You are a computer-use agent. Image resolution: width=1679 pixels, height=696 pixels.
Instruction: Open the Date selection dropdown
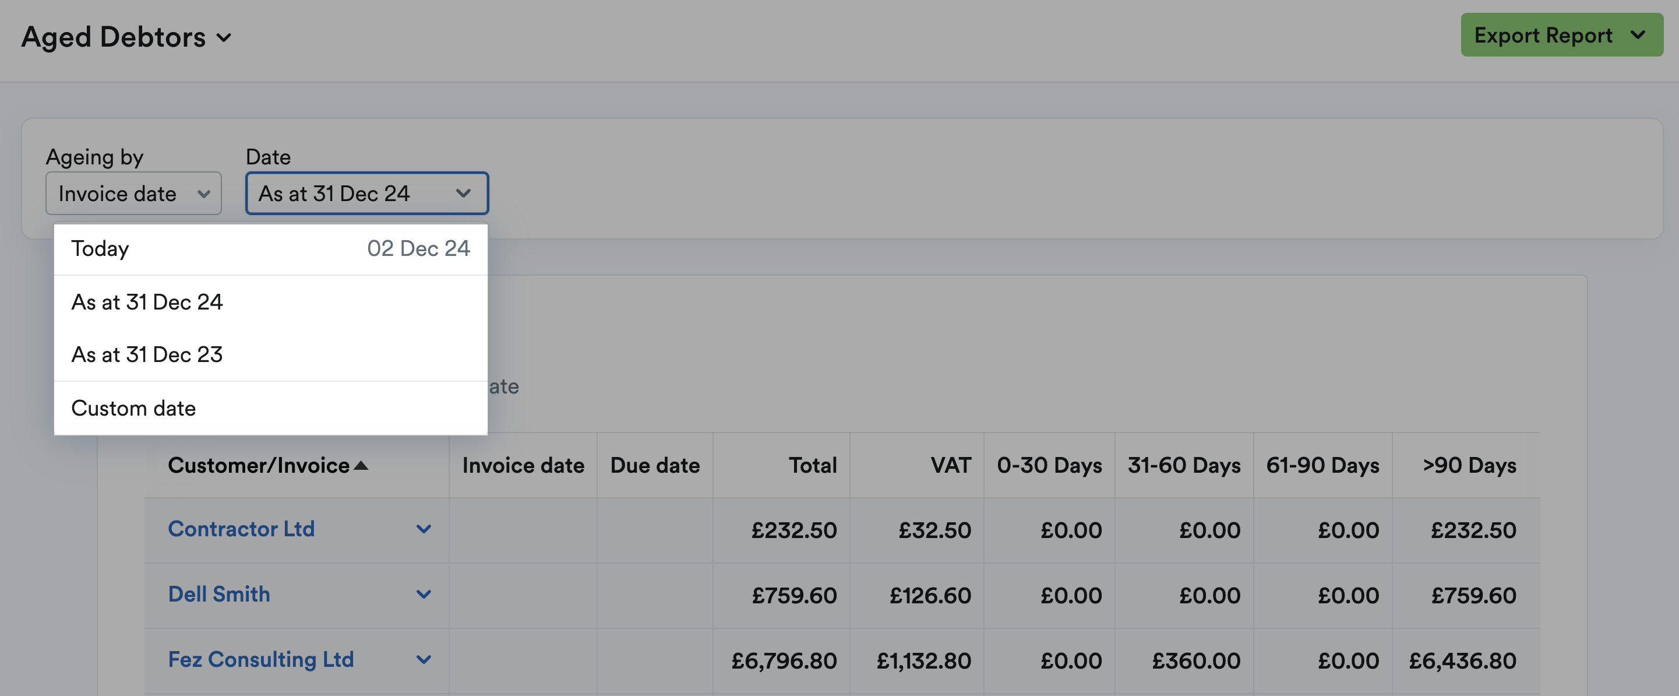coord(366,193)
